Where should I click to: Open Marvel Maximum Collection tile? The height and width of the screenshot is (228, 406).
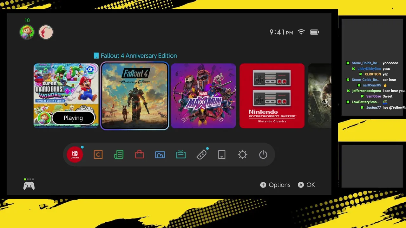point(203,96)
